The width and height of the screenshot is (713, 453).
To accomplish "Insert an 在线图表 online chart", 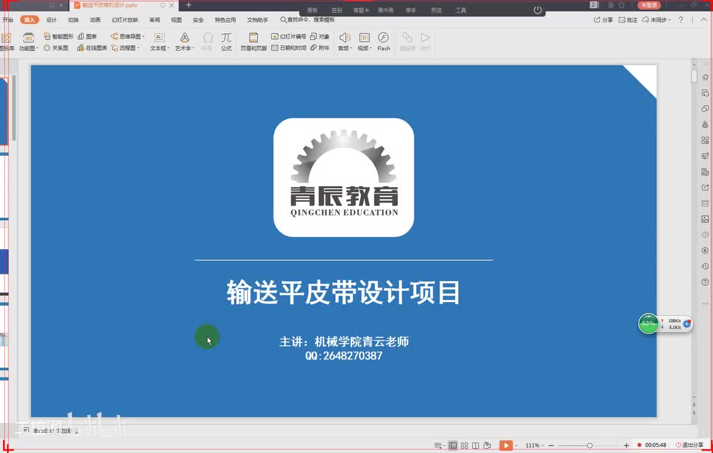I will click(92, 48).
